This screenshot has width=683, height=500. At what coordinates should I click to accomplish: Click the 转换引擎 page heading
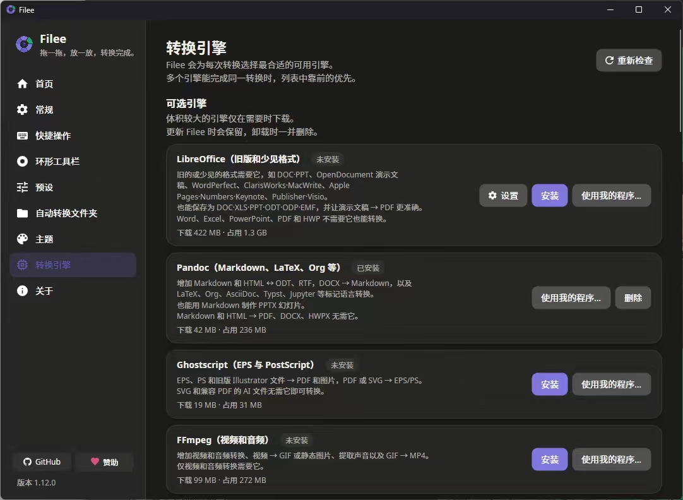click(x=196, y=48)
